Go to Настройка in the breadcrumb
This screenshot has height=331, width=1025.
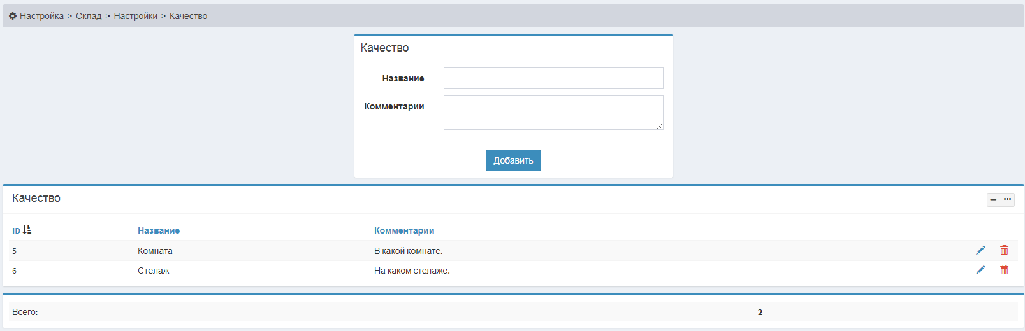point(41,16)
